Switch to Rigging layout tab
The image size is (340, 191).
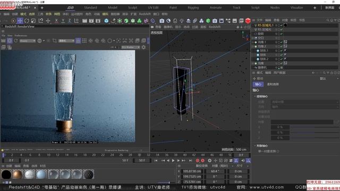[193, 7]
